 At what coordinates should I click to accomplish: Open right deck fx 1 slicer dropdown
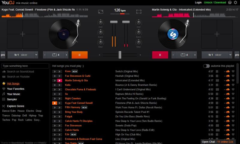tap(217, 55)
